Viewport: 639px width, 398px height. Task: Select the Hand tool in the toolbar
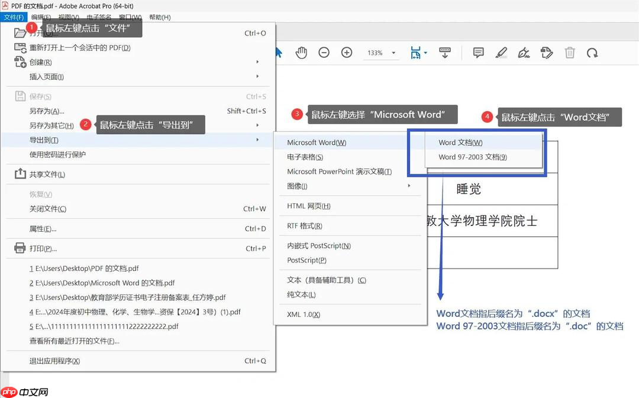pos(301,52)
